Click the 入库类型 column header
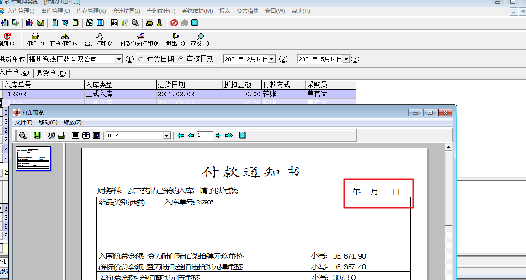The width and height of the screenshot is (526, 280). 120,85
